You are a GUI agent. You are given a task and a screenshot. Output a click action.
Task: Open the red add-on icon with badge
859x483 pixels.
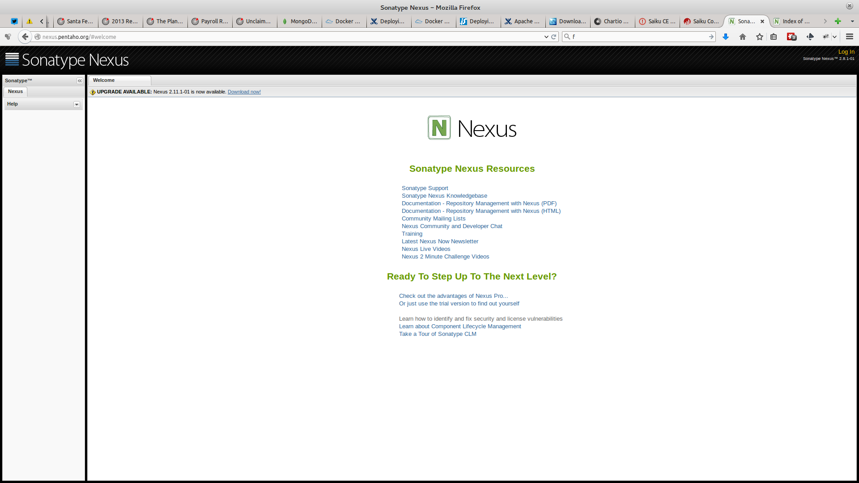pos(792,37)
